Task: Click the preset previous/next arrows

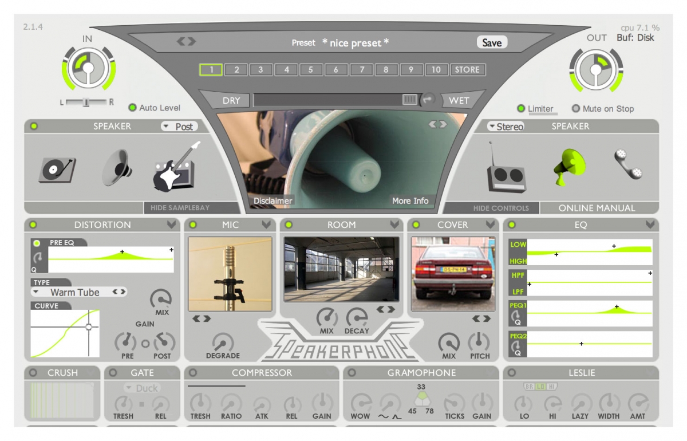Action: (186, 41)
